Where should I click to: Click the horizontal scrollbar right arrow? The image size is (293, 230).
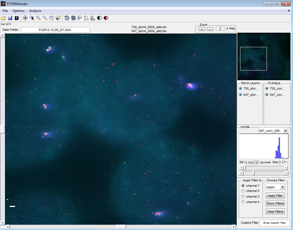tap(234, 227)
